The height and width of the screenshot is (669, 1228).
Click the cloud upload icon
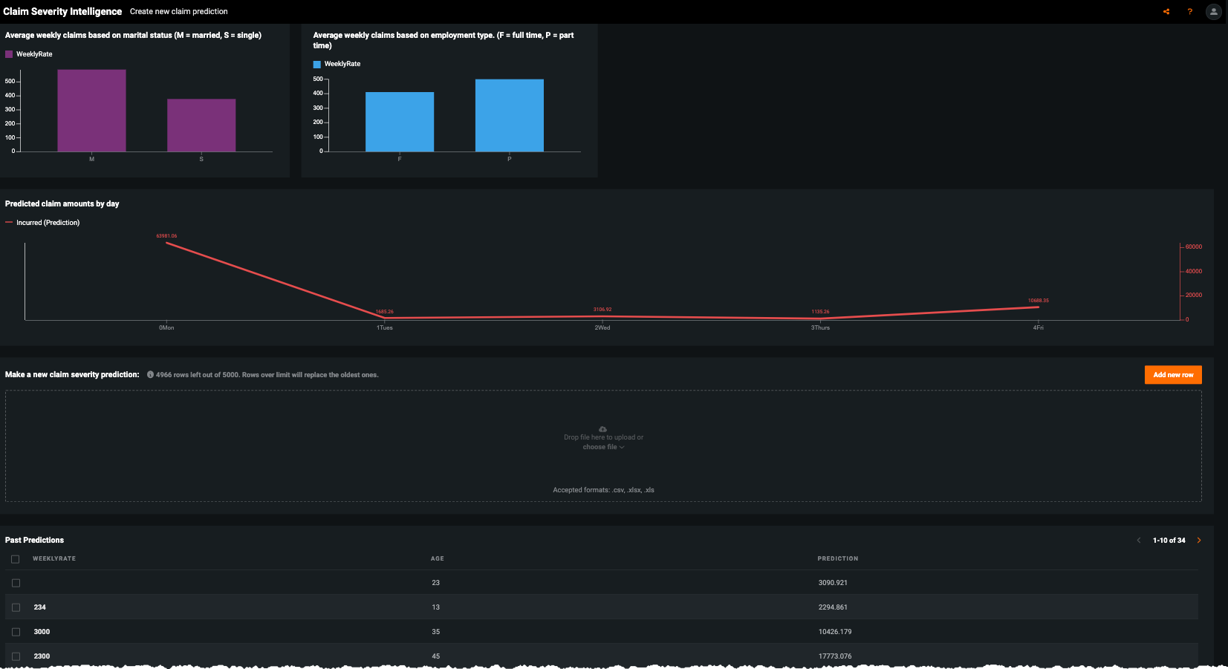[602, 429]
